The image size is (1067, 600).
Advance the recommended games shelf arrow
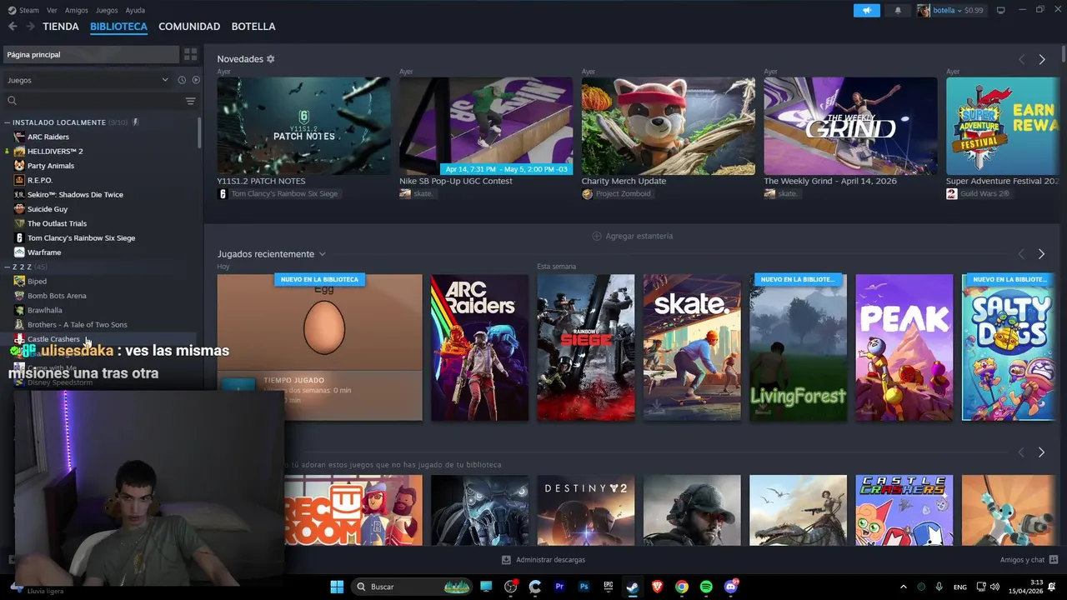(x=1042, y=452)
